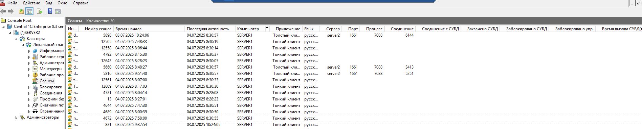Image resolution: width=642 pixels, height=129 pixels.
Task: Sort by the Компьютер column header
Action: (x=252, y=29)
